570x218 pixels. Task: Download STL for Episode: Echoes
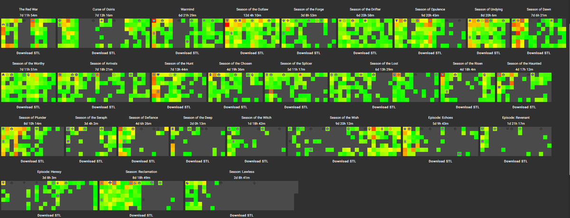pos(441,161)
